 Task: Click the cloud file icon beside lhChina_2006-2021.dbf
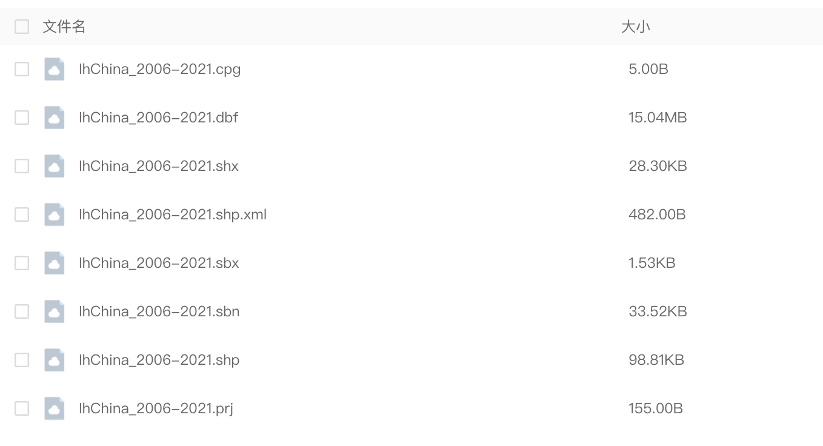pos(55,118)
